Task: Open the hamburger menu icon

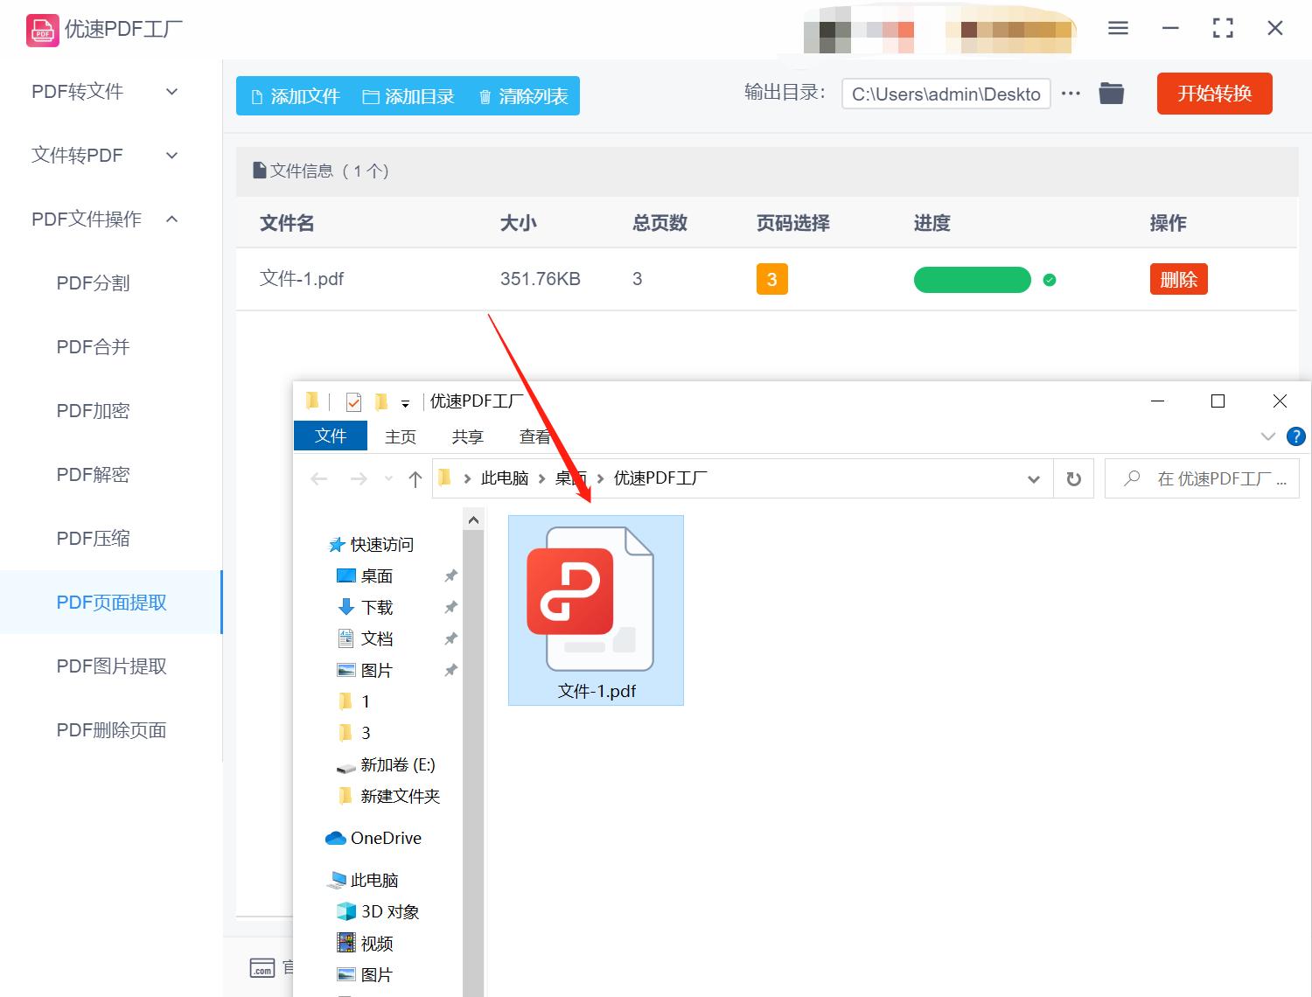Action: point(1117,27)
